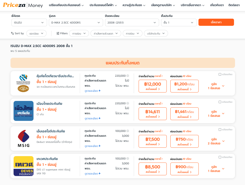Image resolution: width=245 pixels, height=185 pixels.
Task: Open ความรู้ประกันรถ menu
Action: click(x=134, y=5)
